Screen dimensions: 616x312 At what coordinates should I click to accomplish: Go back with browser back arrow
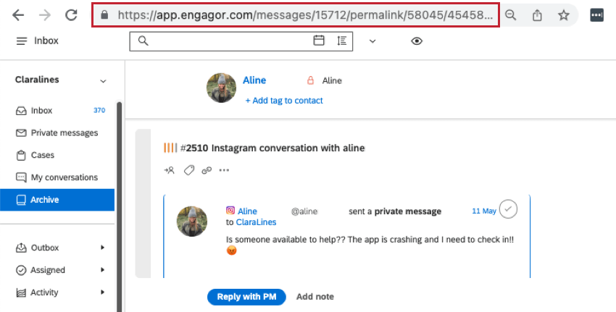click(x=18, y=15)
